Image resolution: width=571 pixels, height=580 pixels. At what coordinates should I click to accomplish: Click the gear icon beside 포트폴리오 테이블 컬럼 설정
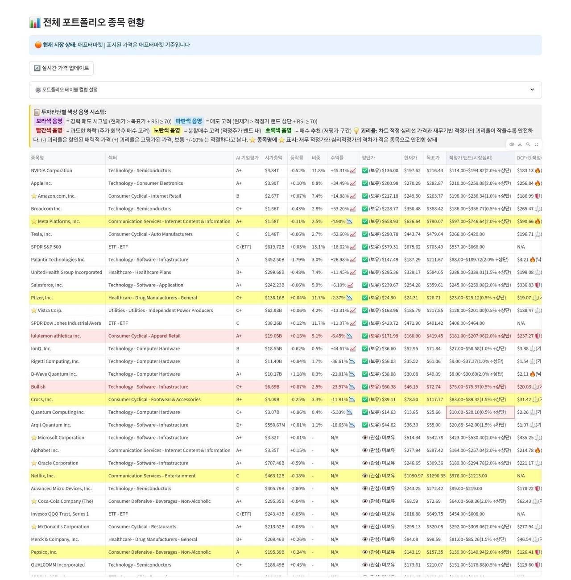[x=38, y=90]
